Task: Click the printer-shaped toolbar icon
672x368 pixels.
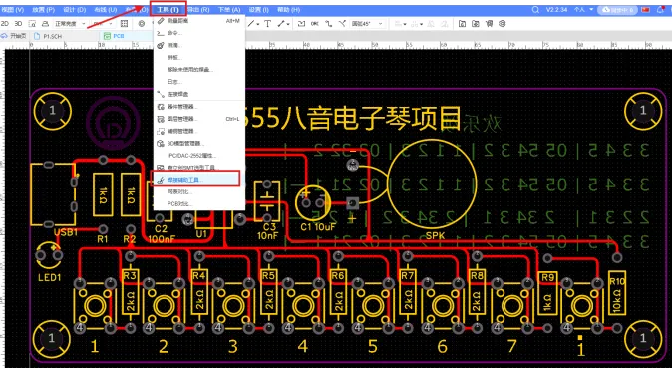Action: 45,24
